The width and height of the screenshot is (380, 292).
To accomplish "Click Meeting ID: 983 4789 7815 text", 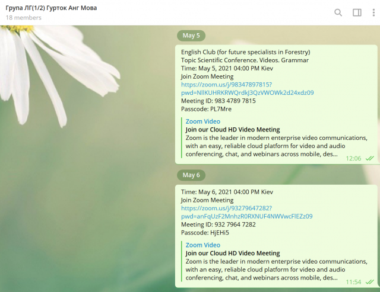I will (218, 101).
